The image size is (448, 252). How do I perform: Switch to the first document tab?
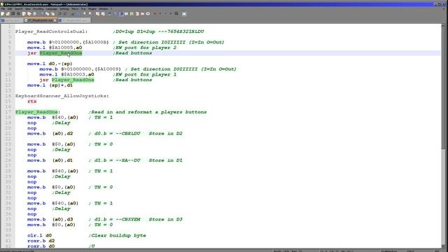pos(11,20)
